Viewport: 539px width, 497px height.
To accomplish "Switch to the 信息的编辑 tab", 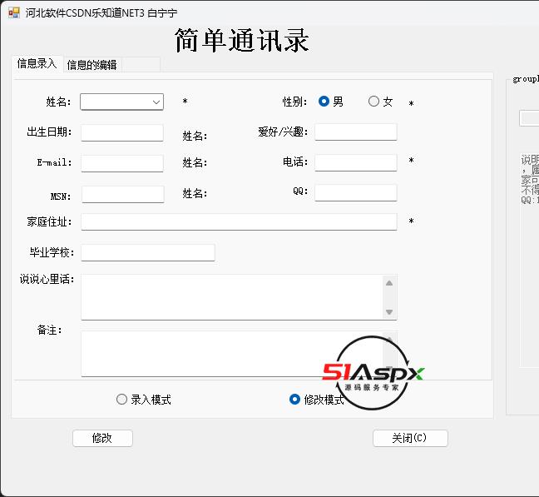I will 91,65.
